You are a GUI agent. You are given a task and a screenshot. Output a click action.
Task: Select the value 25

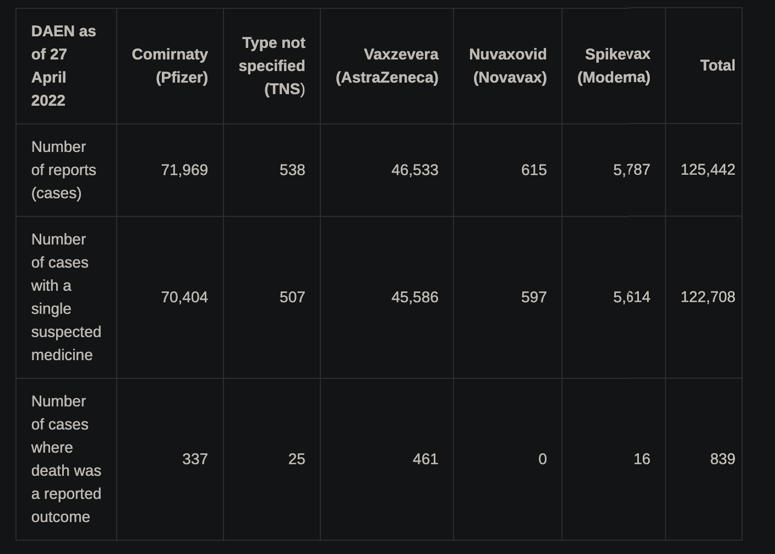coord(297,459)
